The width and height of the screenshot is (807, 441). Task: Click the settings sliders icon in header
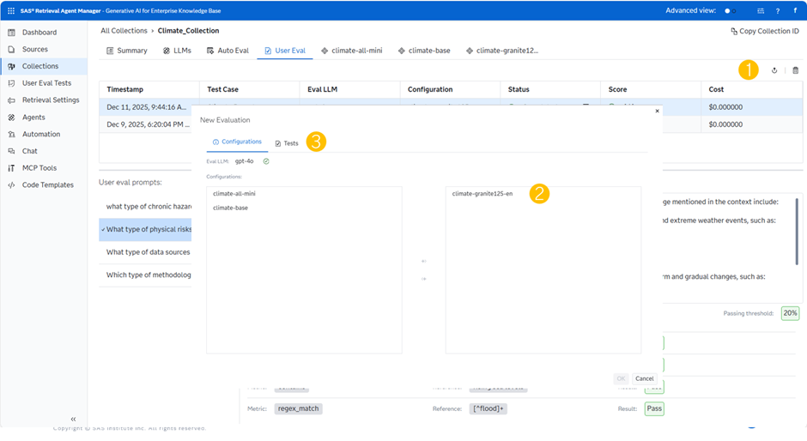pyautogui.click(x=760, y=11)
